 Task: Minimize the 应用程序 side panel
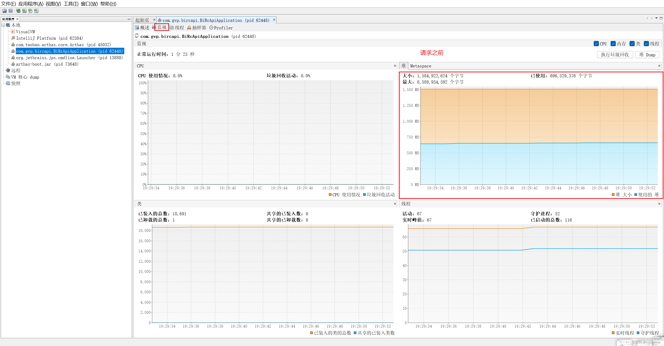pos(129,19)
